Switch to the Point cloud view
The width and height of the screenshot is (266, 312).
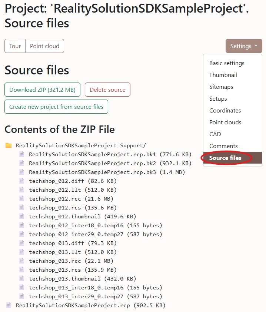tap(44, 46)
